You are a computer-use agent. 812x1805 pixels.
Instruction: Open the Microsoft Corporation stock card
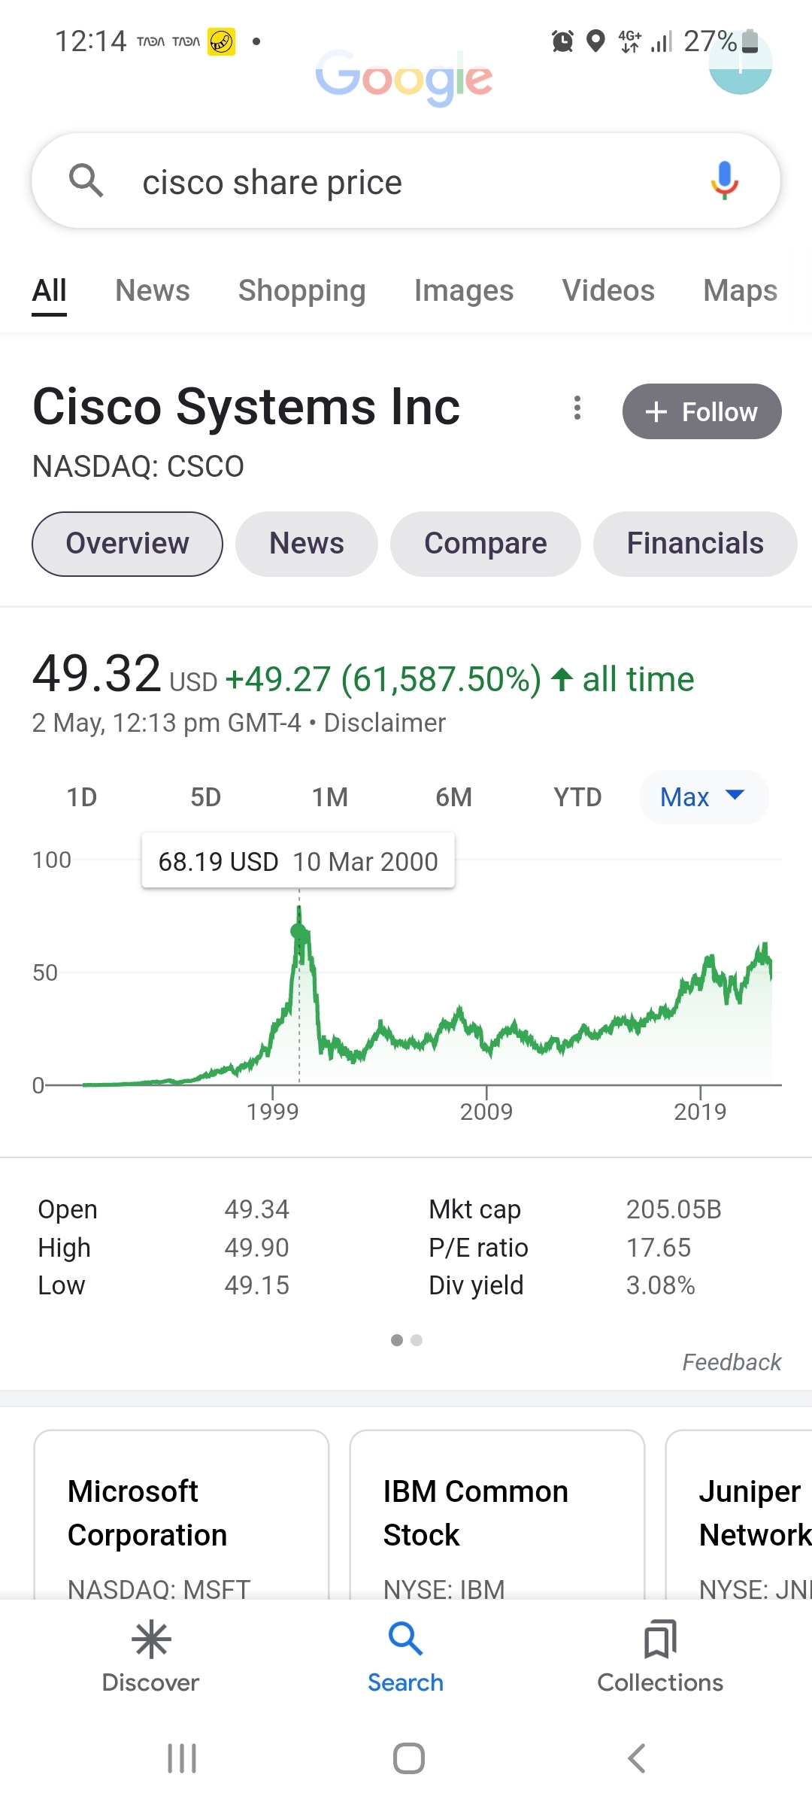click(x=181, y=1513)
